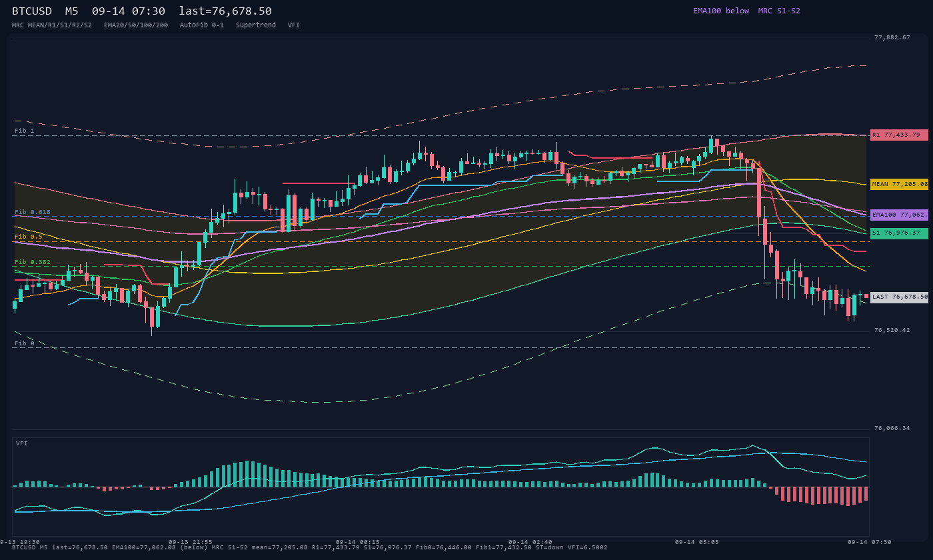Click the BTCUSD symbol title

(32, 11)
